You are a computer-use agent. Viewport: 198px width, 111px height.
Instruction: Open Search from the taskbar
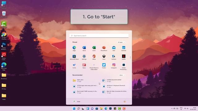point(79,109)
